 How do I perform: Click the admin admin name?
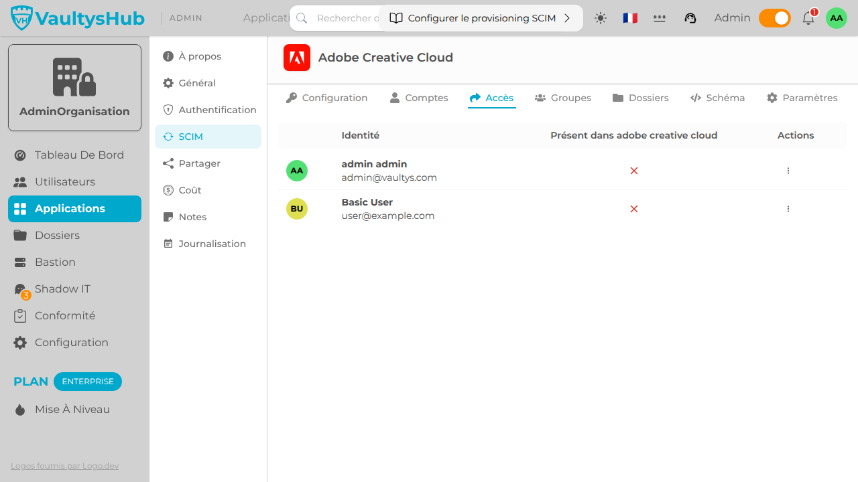tap(374, 164)
